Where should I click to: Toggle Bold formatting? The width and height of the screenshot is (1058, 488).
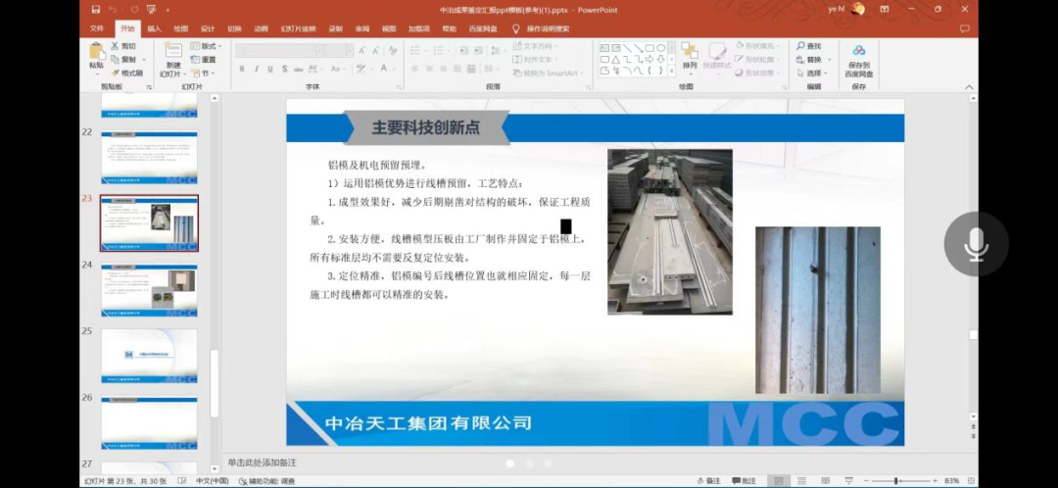click(242, 69)
